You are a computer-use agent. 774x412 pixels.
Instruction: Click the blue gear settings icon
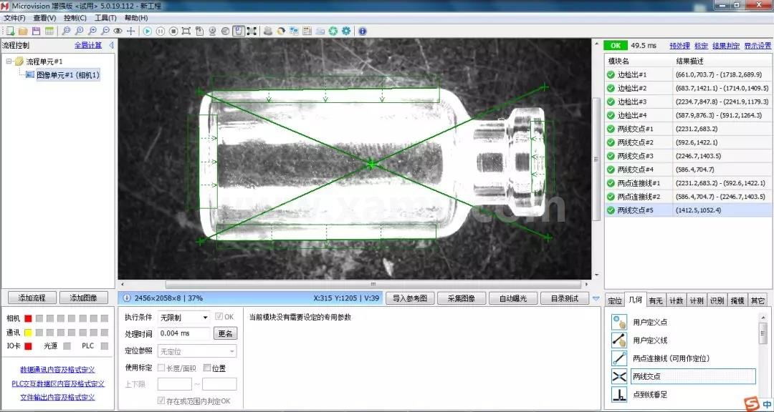pos(346,31)
